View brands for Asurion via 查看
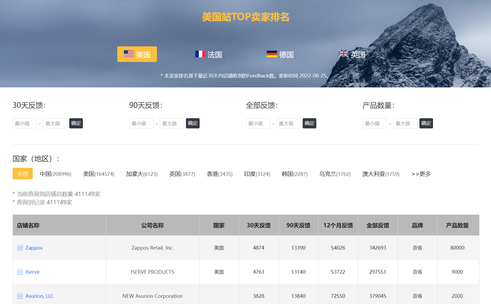This screenshot has width=491, height=304. 417,296
